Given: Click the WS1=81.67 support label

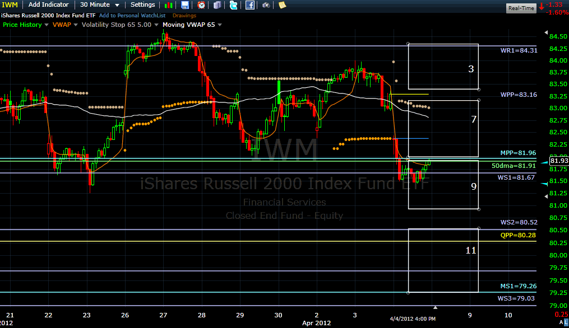Looking at the screenshot, I should (516, 177).
